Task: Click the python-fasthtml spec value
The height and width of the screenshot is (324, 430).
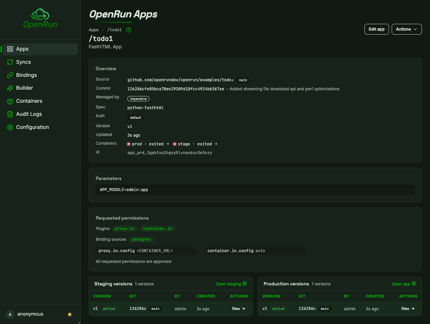Action: [145, 108]
